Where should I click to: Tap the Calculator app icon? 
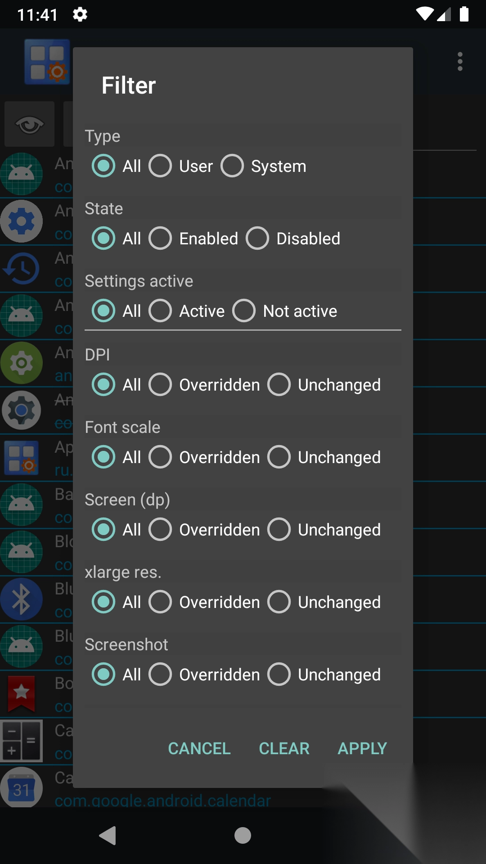22,741
